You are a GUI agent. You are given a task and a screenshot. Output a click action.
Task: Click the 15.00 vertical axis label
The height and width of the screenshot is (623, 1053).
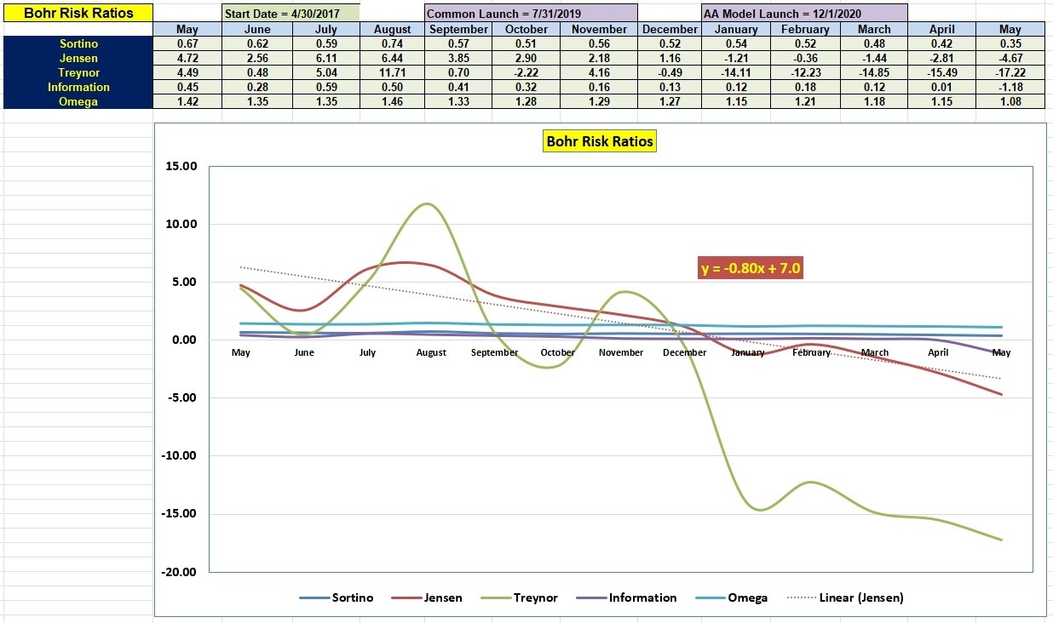(x=181, y=167)
